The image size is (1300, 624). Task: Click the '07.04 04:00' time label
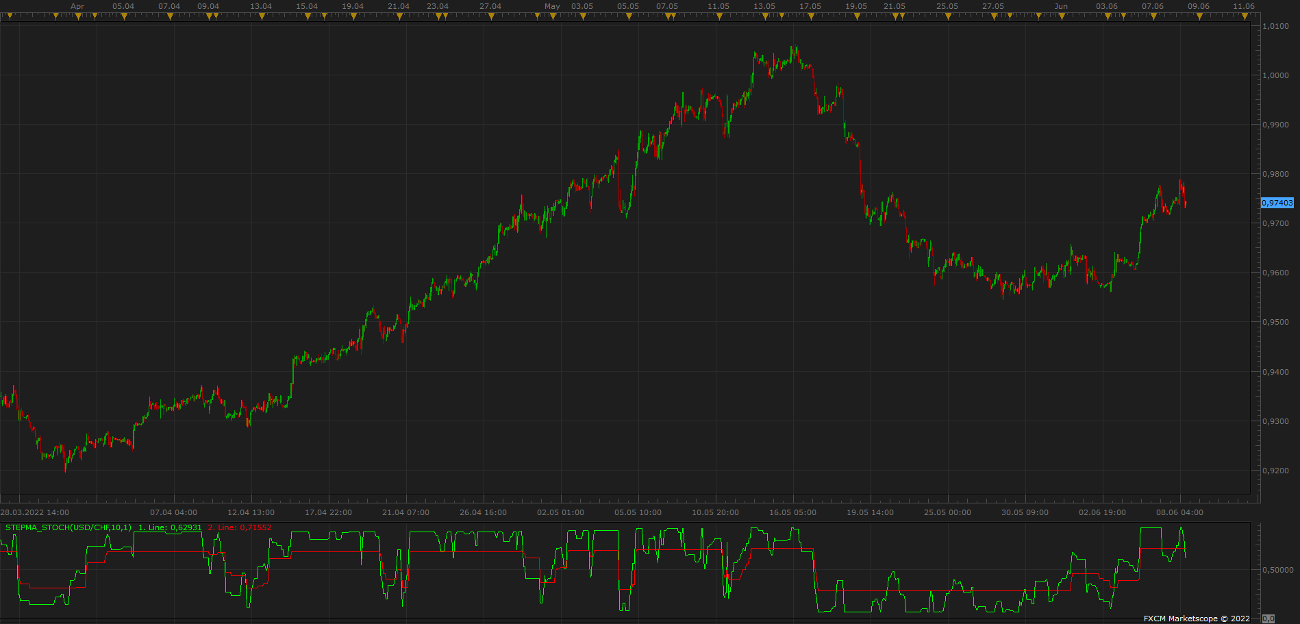[x=174, y=512]
